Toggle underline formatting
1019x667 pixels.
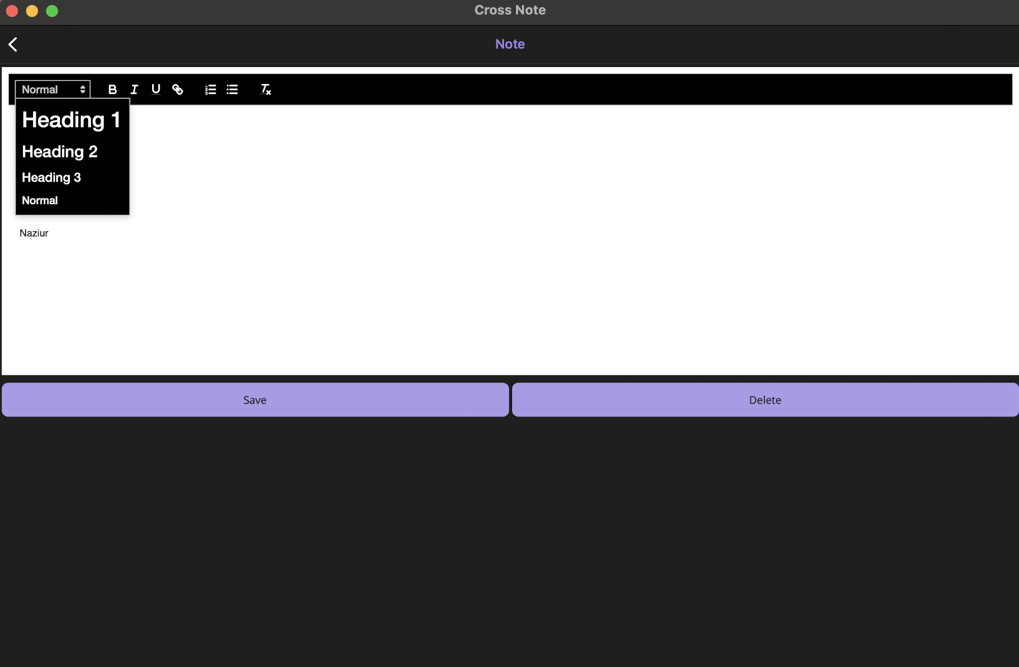click(156, 89)
